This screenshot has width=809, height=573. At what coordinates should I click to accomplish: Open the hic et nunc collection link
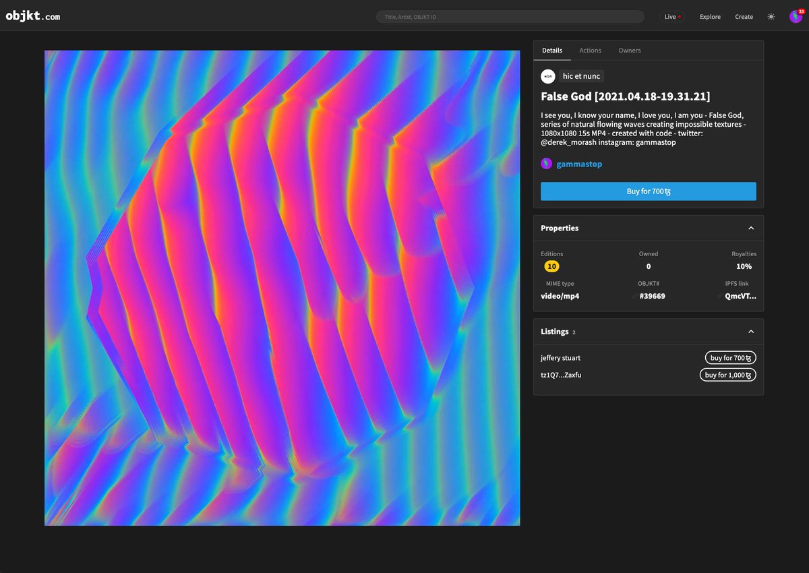click(581, 76)
